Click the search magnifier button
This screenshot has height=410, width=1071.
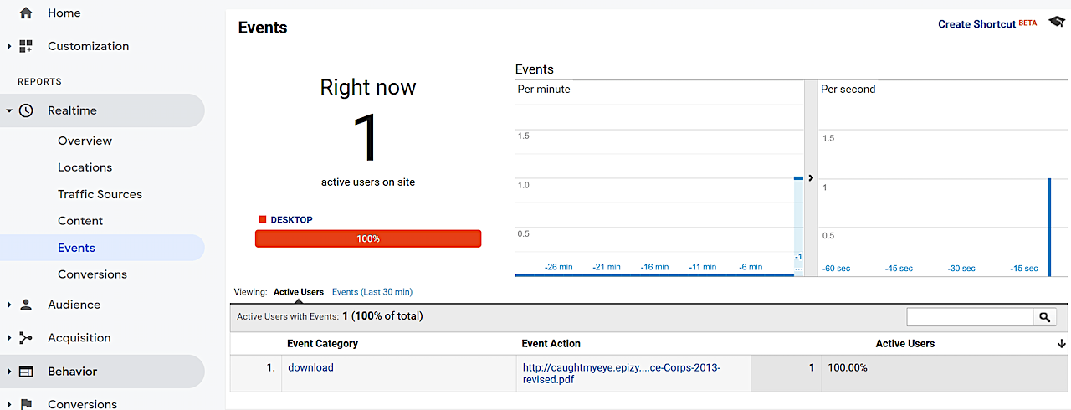coord(1044,317)
